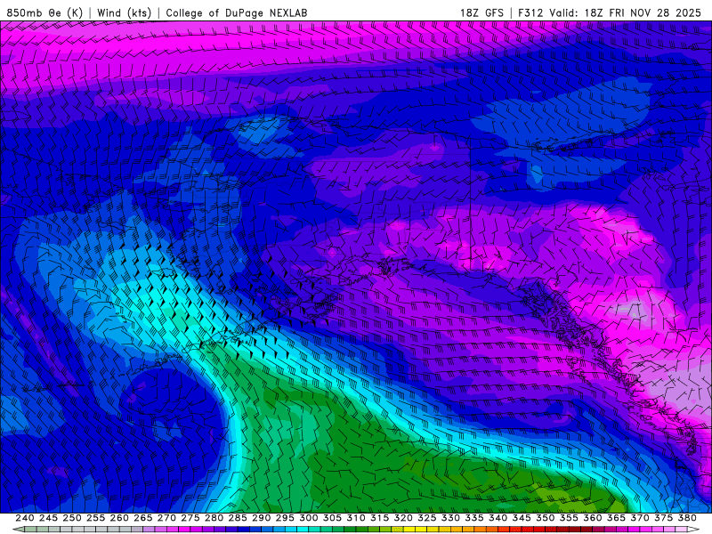This screenshot has width=712, height=534.
Task: Click the "850mb θe (K)" title text
Action: click(x=44, y=12)
